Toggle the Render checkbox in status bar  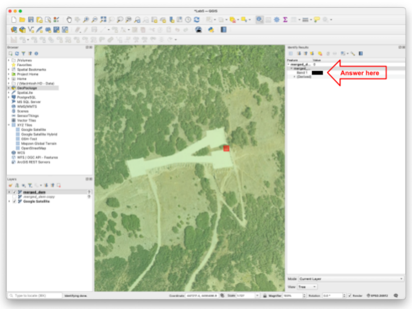350,296
